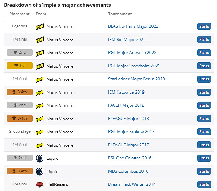Click 3-4th badge for IEM Katowice 2019
Image resolution: width=217 pixels, height=191 pixels.
pyautogui.click(x=19, y=92)
